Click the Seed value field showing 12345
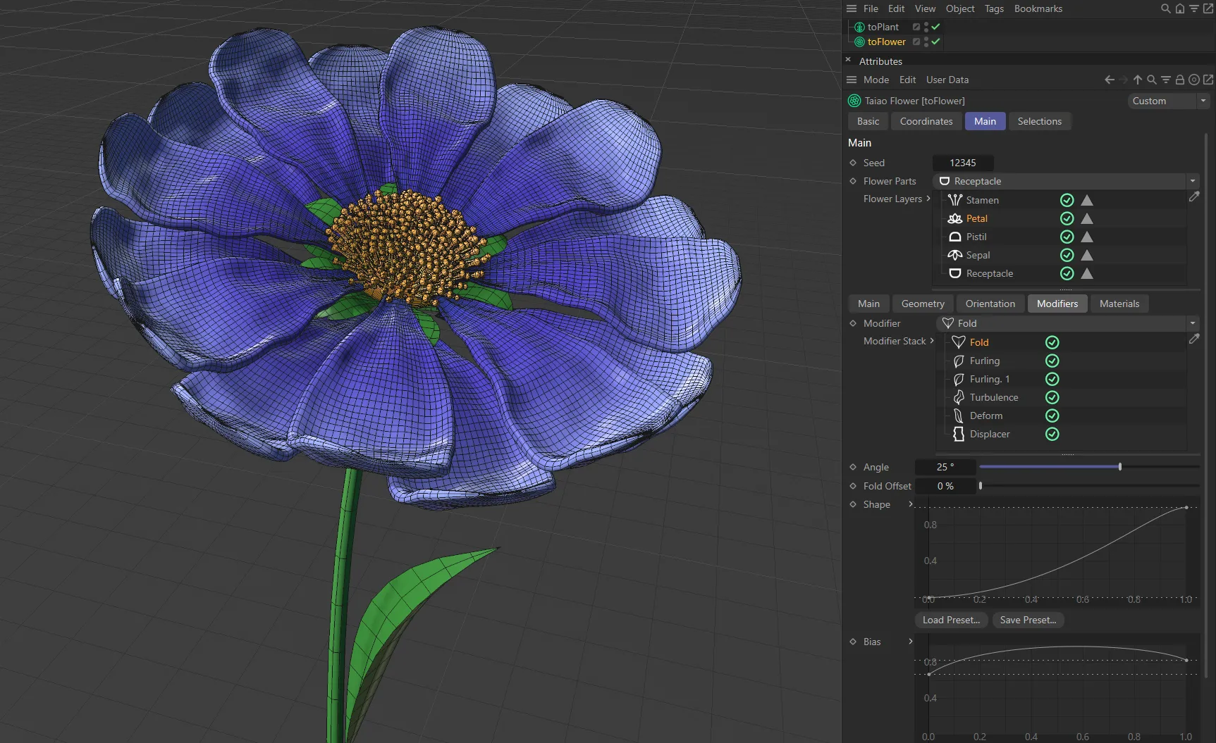 [963, 163]
